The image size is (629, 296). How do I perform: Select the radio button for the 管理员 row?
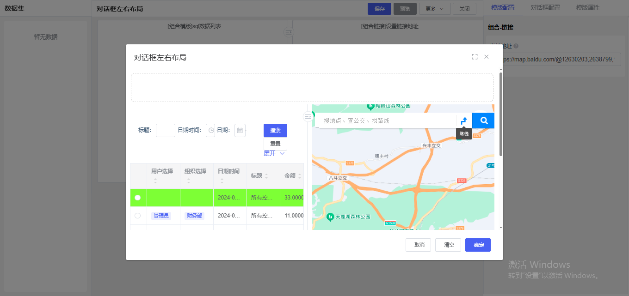[x=138, y=216]
